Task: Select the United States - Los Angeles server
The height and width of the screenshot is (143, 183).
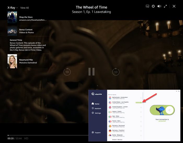Action: click(x=125, y=102)
